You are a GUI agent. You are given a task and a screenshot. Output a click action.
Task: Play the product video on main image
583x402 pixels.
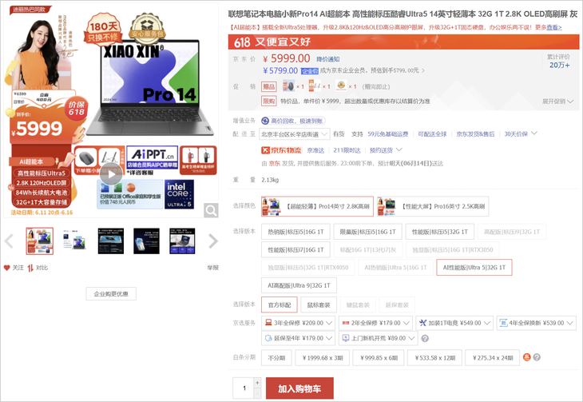[x=110, y=173]
